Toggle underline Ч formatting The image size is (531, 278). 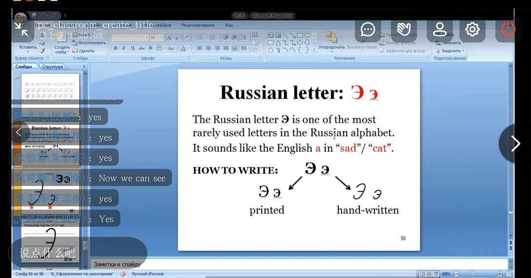coord(133,48)
